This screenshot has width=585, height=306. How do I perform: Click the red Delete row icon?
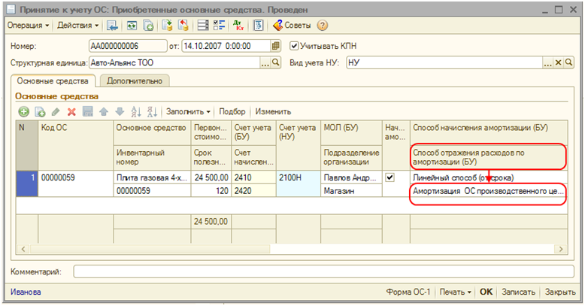pyautogui.click(x=72, y=111)
